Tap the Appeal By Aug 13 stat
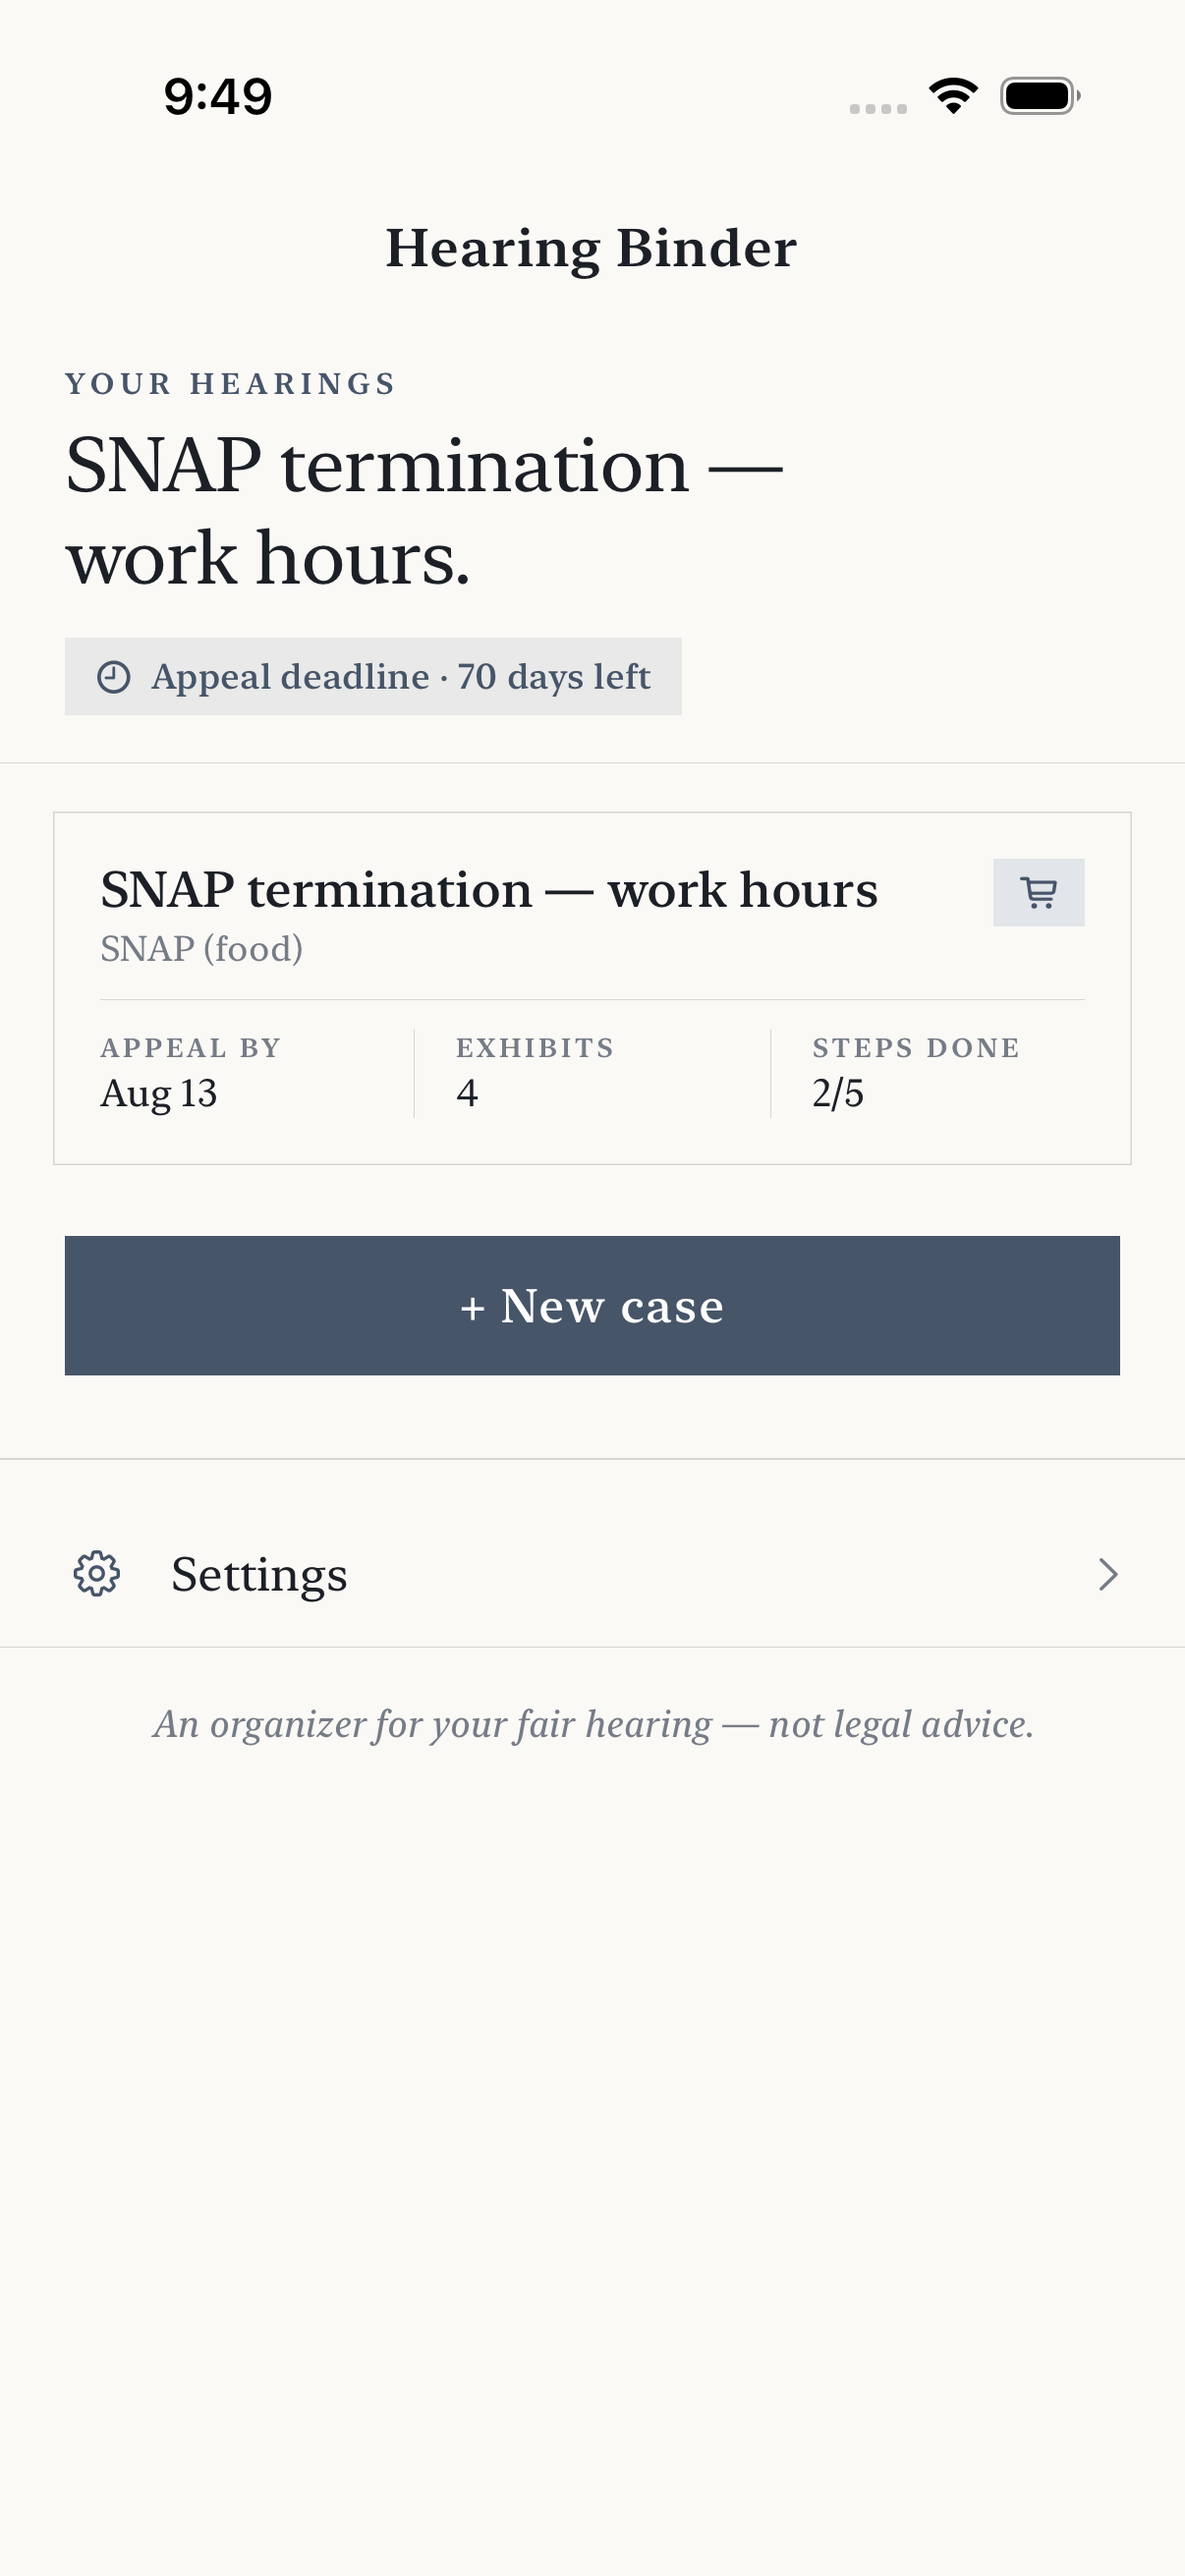This screenshot has width=1185, height=2576. (191, 1074)
